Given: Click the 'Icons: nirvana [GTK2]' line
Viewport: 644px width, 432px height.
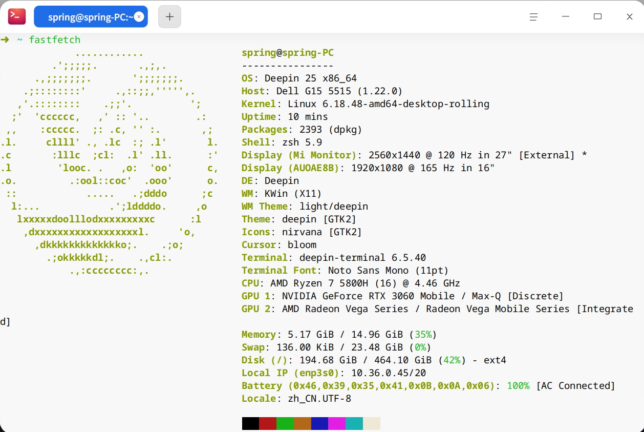Looking at the screenshot, I should point(302,232).
